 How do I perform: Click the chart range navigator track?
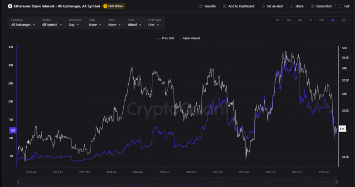177,182
